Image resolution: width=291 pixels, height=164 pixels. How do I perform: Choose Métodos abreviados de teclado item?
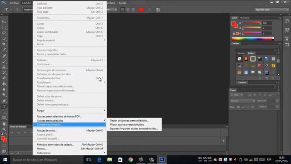click(x=70, y=144)
